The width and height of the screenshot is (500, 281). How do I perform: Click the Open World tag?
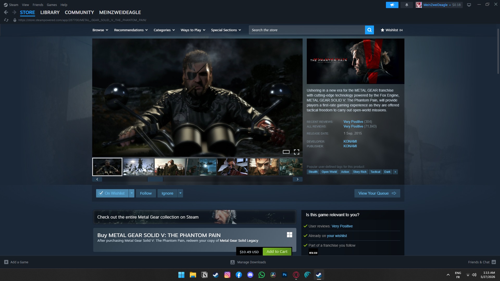pos(329,172)
